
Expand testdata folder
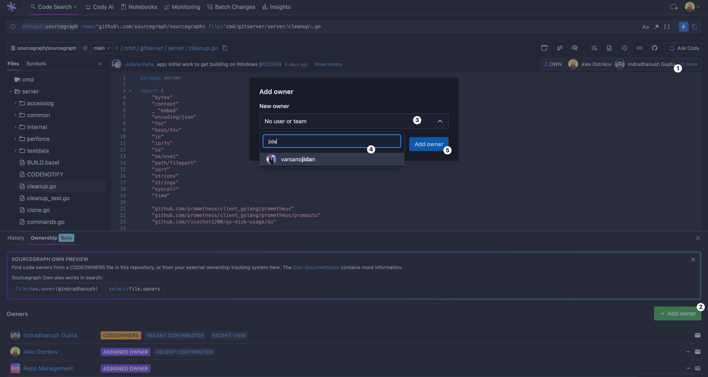tap(16, 151)
